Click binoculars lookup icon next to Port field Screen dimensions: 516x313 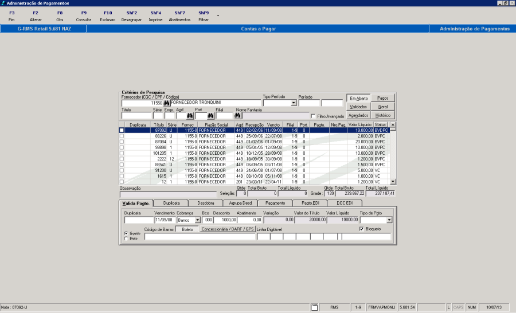(x=210, y=116)
